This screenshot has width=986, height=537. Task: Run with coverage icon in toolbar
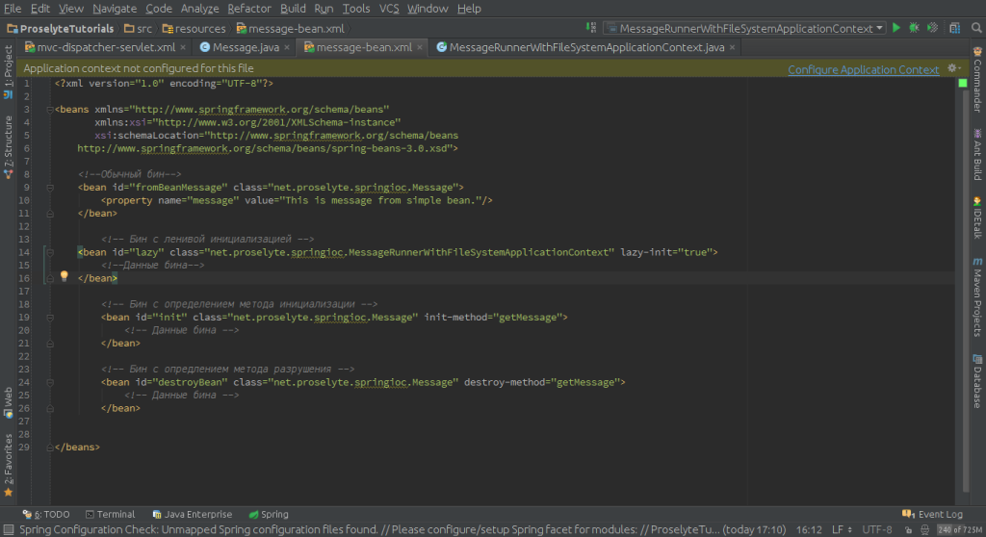click(929, 28)
